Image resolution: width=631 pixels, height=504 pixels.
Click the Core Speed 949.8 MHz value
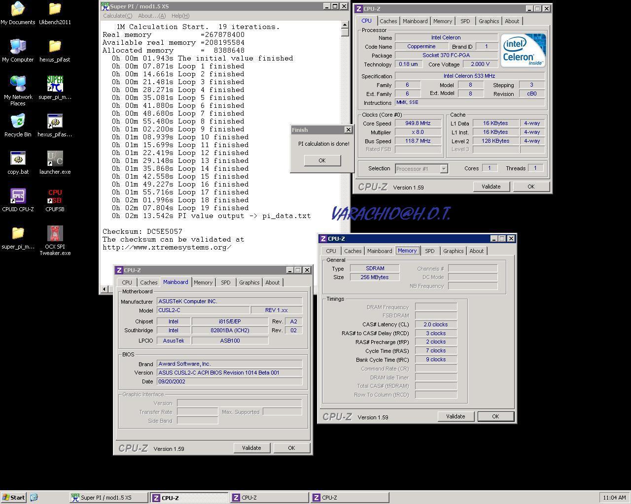tap(418, 124)
